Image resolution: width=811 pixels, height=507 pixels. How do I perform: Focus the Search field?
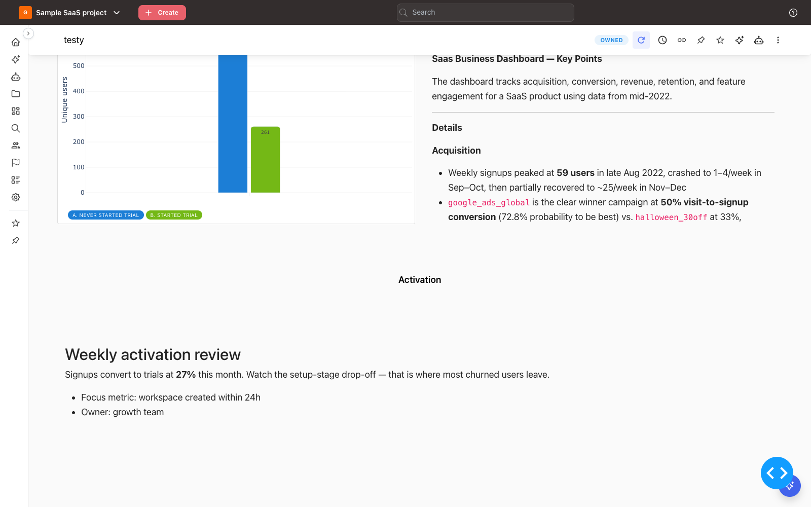pyautogui.click(x=485, y=13)
